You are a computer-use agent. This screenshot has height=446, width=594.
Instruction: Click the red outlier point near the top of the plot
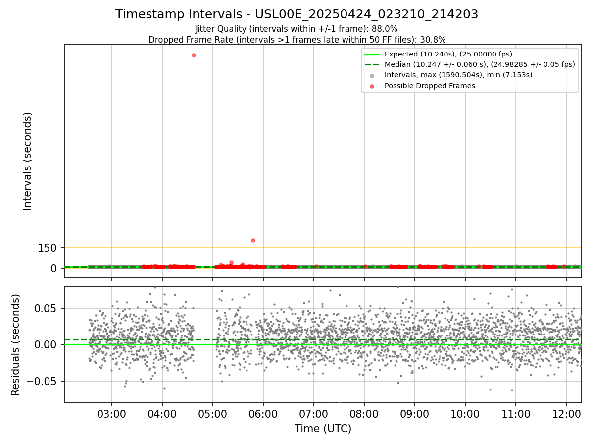coord(194,55)
